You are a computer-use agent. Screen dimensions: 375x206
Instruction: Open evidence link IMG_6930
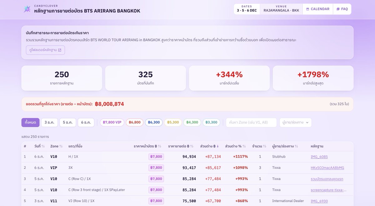click(x=319, y=201)
